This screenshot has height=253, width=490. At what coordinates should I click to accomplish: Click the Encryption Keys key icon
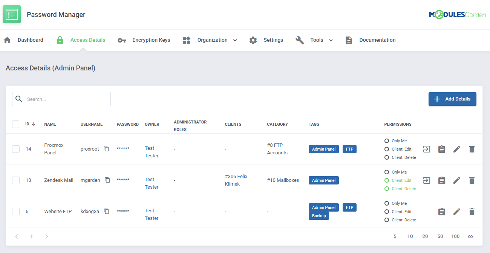pyautogui.click(x=122, y=40)
